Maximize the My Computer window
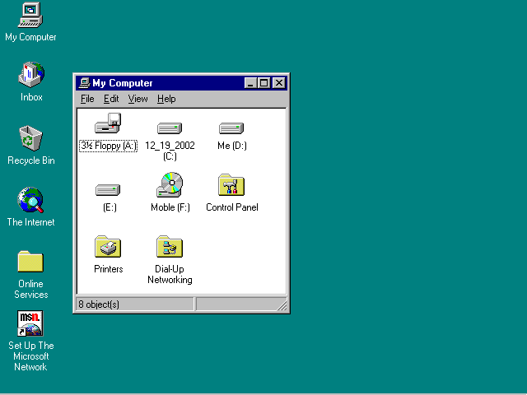 click(263, 83)
